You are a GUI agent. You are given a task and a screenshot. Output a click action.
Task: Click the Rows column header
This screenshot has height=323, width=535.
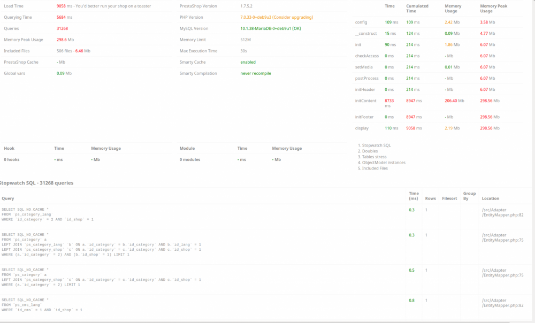[430, 198]
